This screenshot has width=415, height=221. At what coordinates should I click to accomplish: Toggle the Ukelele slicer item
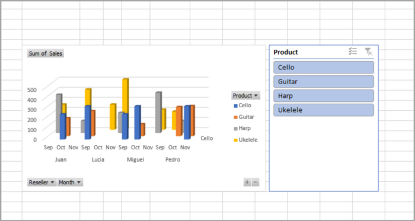tap(324, 110)
